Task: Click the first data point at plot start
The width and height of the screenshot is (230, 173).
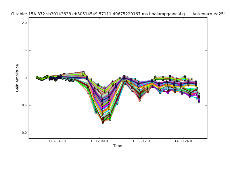Action: 37,77
